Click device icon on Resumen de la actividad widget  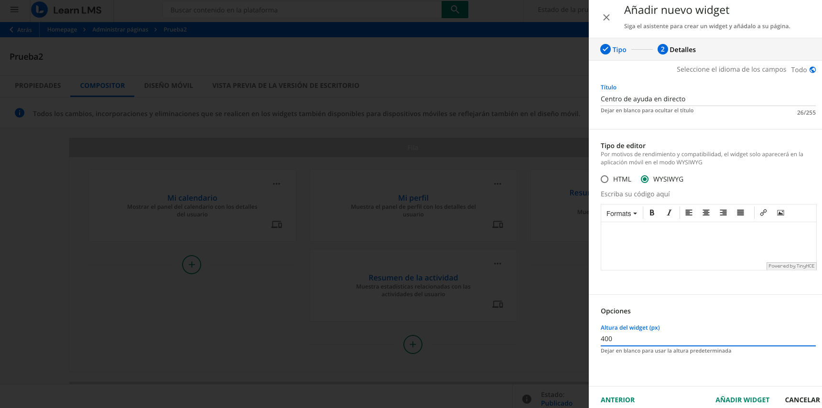point(498,304)
